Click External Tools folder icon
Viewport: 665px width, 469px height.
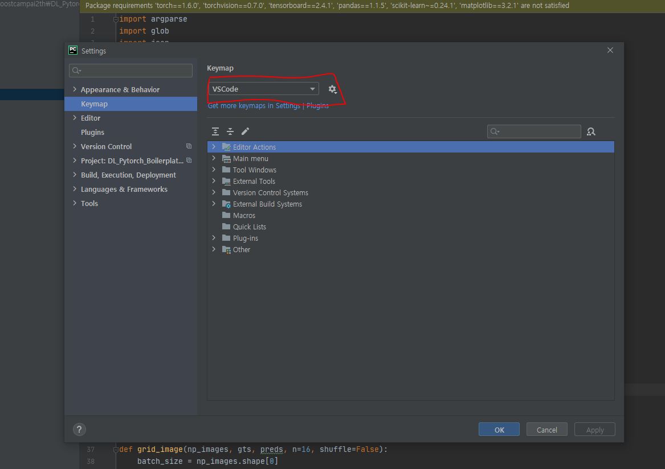tap(226, 182)
